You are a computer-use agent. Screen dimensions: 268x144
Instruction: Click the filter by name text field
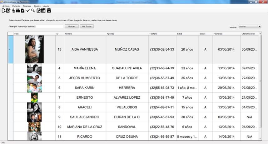(x=50, y=27)
